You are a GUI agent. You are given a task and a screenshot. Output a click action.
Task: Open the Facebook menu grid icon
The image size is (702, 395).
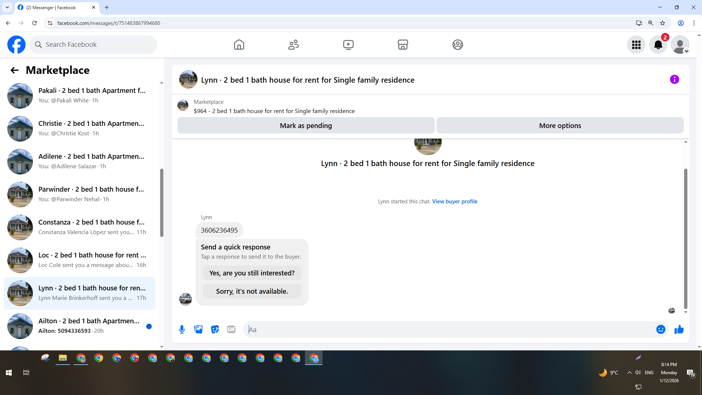click(x=636, y=45)
